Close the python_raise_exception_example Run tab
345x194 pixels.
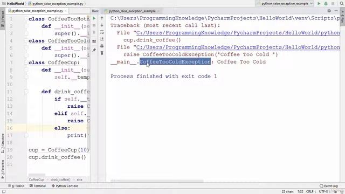pyautogui.click(x=158, y=11)
